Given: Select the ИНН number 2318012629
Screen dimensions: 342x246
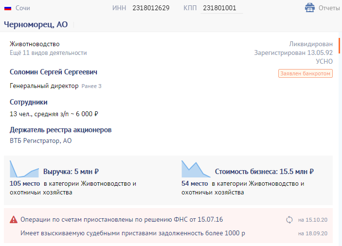Looking at the screenshot, I should pyautogui.click(x=151, y=8).
